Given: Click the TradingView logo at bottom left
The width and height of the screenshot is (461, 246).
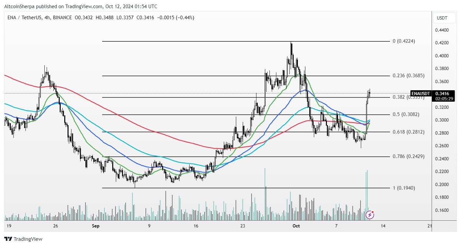Looking at the screenshot, I should [23, 239].
